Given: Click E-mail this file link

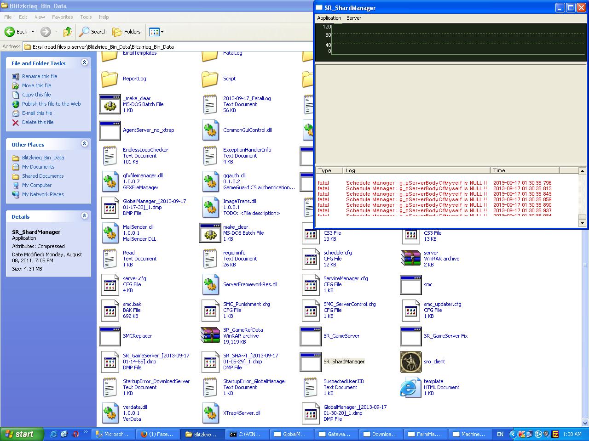Looking at the screenshot, I should click(x=37, y=113).
